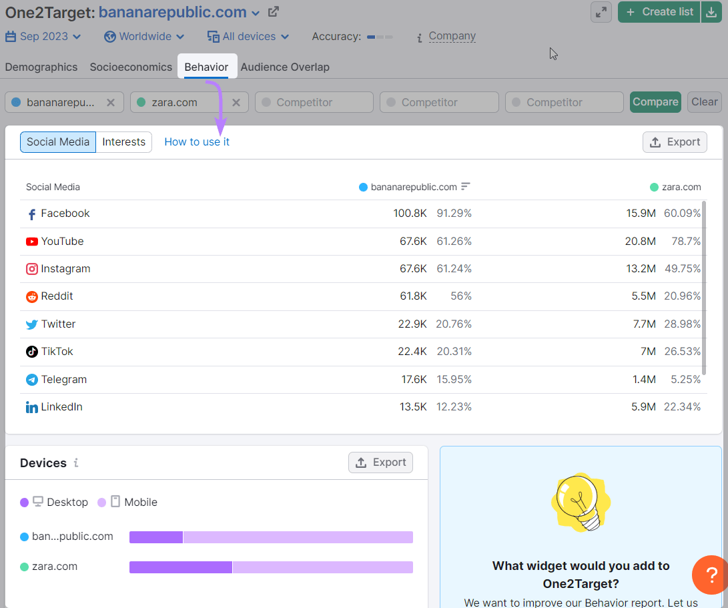Open the YouTube row in Social Media table
This screenshot has width=728, height=608.
coord(62,241)
